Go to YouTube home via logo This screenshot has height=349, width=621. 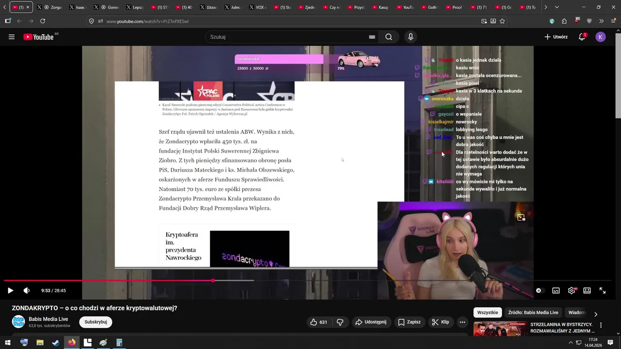click(x=39, y=37)
